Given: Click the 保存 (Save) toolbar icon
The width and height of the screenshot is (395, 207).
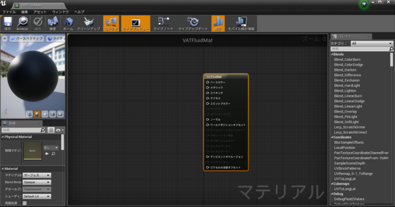Looking at the screenshot, I should (7, 23).
